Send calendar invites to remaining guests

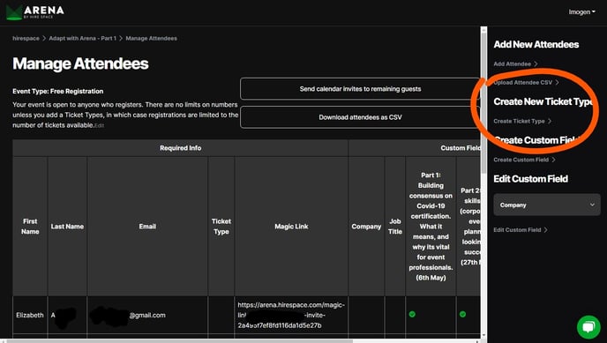point(360,89)
